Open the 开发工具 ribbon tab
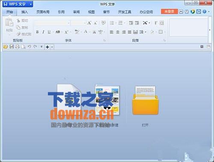The width and height of the screenshot is (214, 162). coord(125,12)
